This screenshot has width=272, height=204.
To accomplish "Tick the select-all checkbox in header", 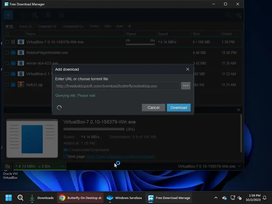I will click(7, 34).
